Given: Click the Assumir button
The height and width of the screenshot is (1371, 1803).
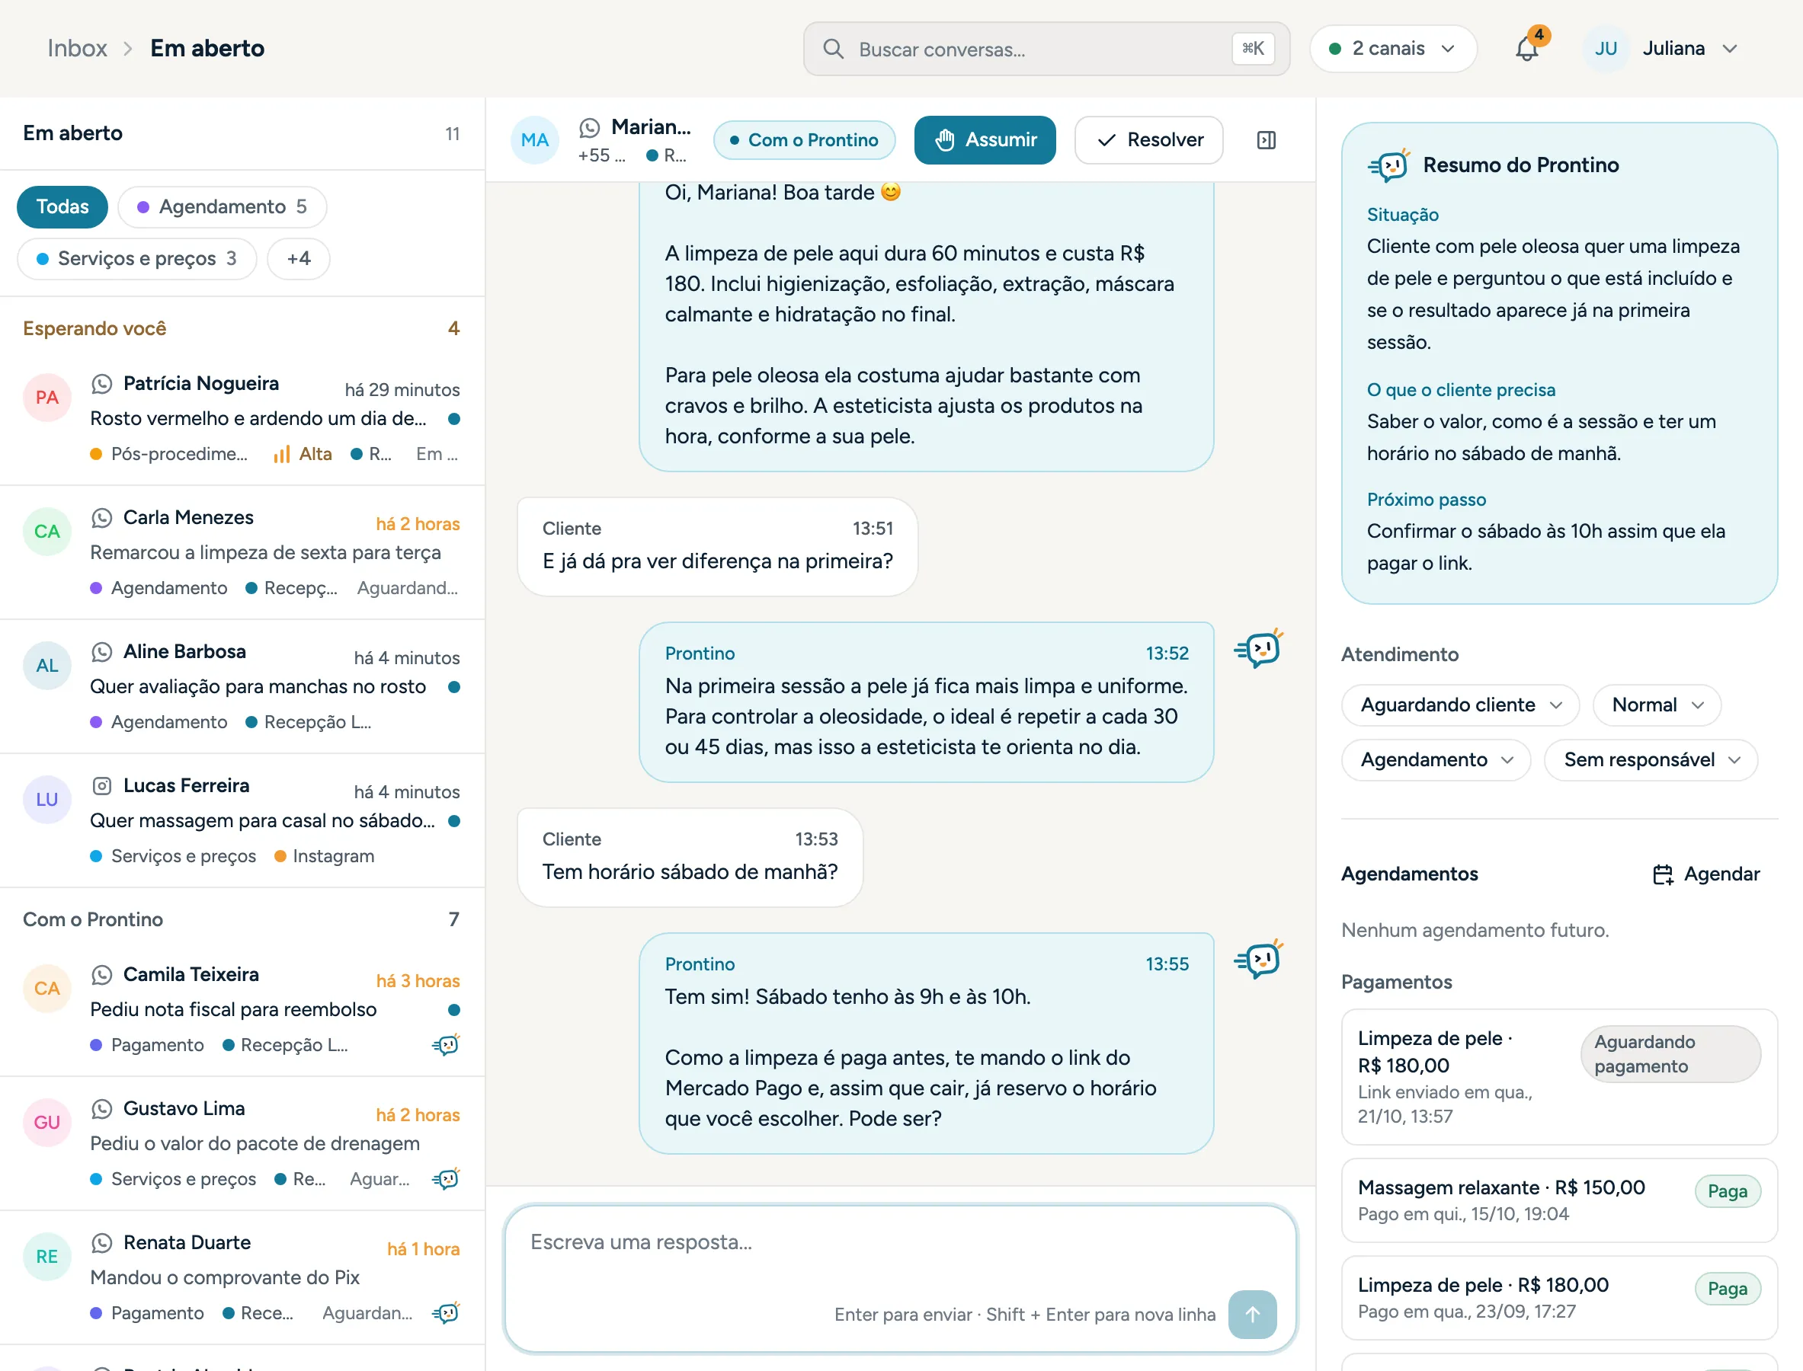Looking at the screenshot, I should click(x=985, y=140).
